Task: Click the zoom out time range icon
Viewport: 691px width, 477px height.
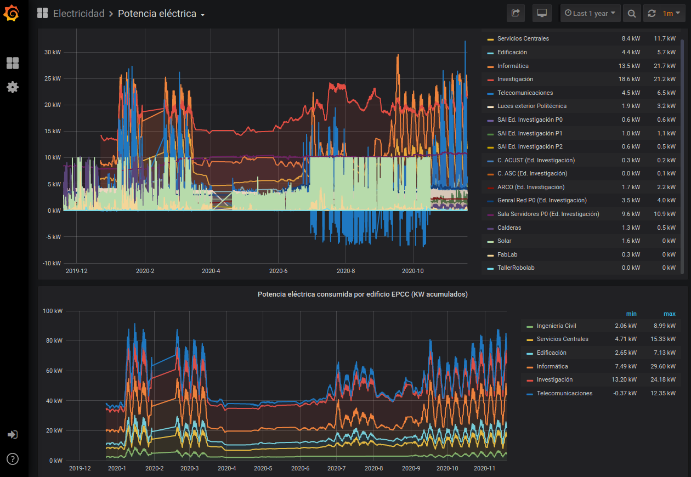Action: [632, 13]
